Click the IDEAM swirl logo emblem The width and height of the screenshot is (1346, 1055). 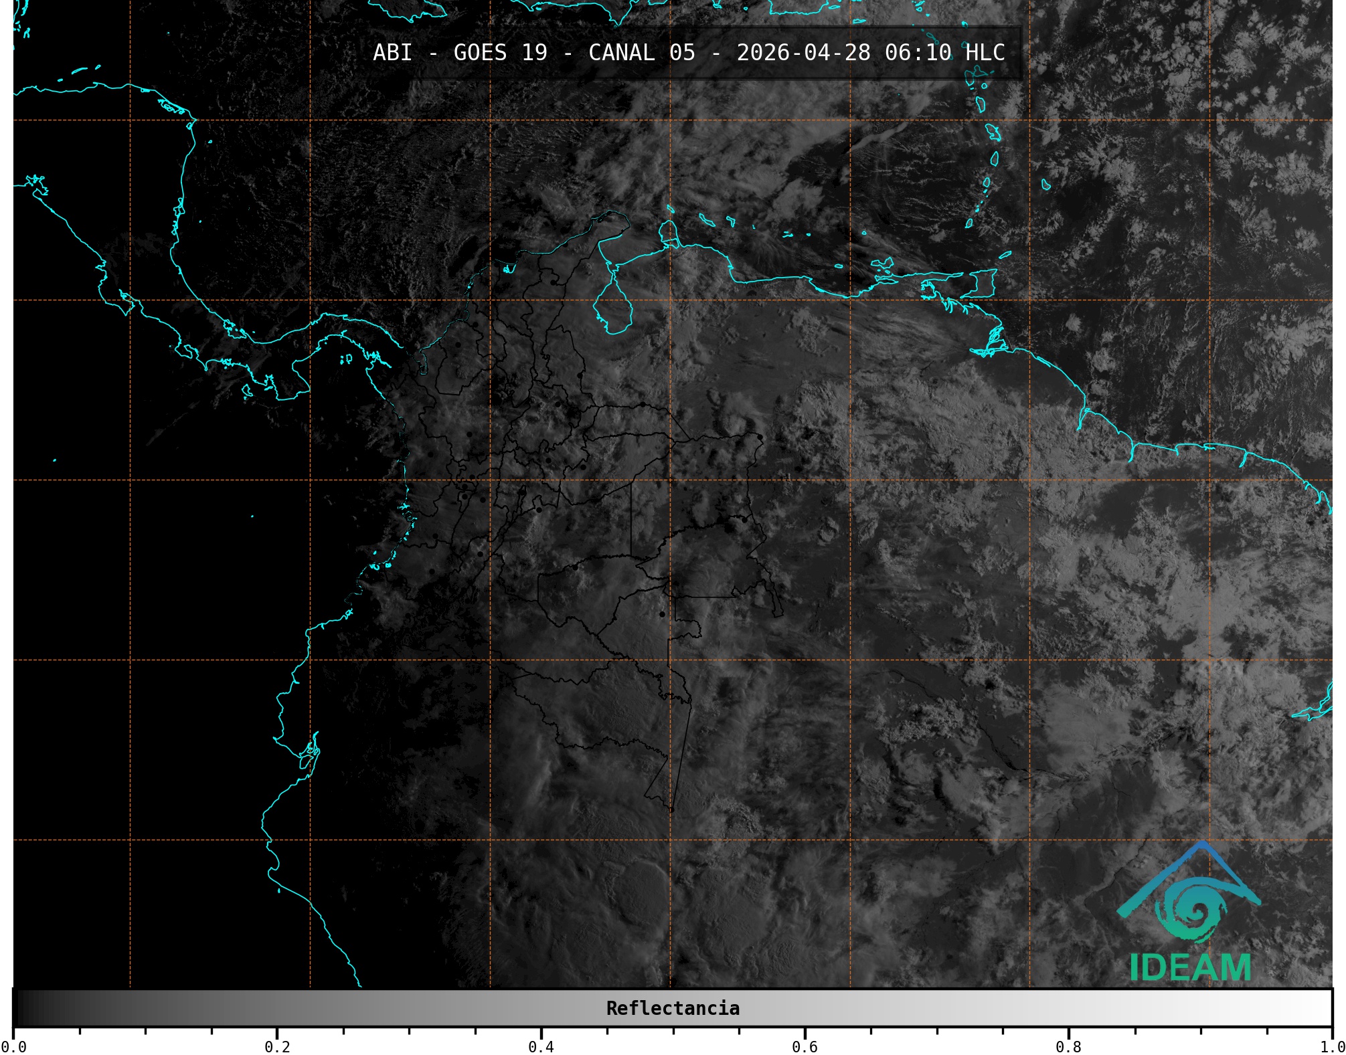pos(1192,908)
